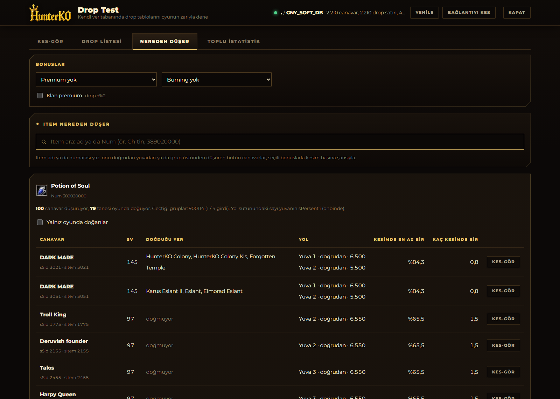Open the DROP LİSTESİ tab
The height and width of the screenshot is (399, 560).
(x=102, y=41)
